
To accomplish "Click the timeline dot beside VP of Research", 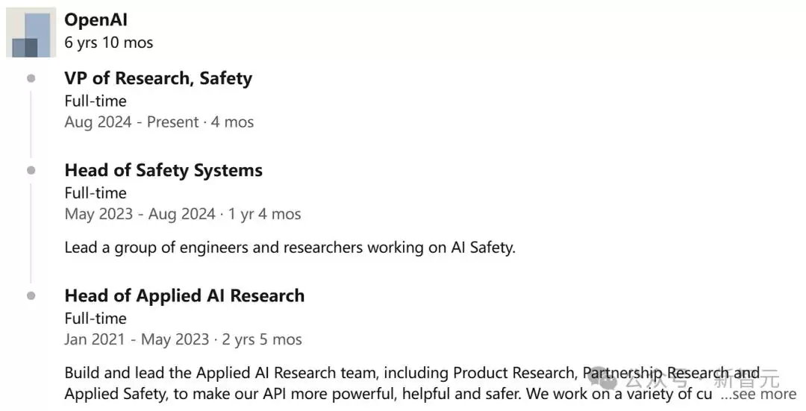I will click(x=31, y=78).
